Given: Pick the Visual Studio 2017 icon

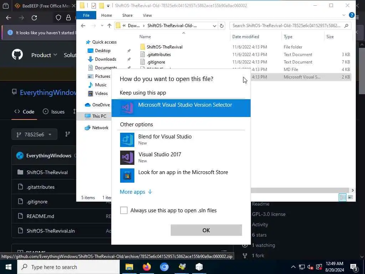Looking at the screenshot, I should pyautogui.click(x=127, y=157).
